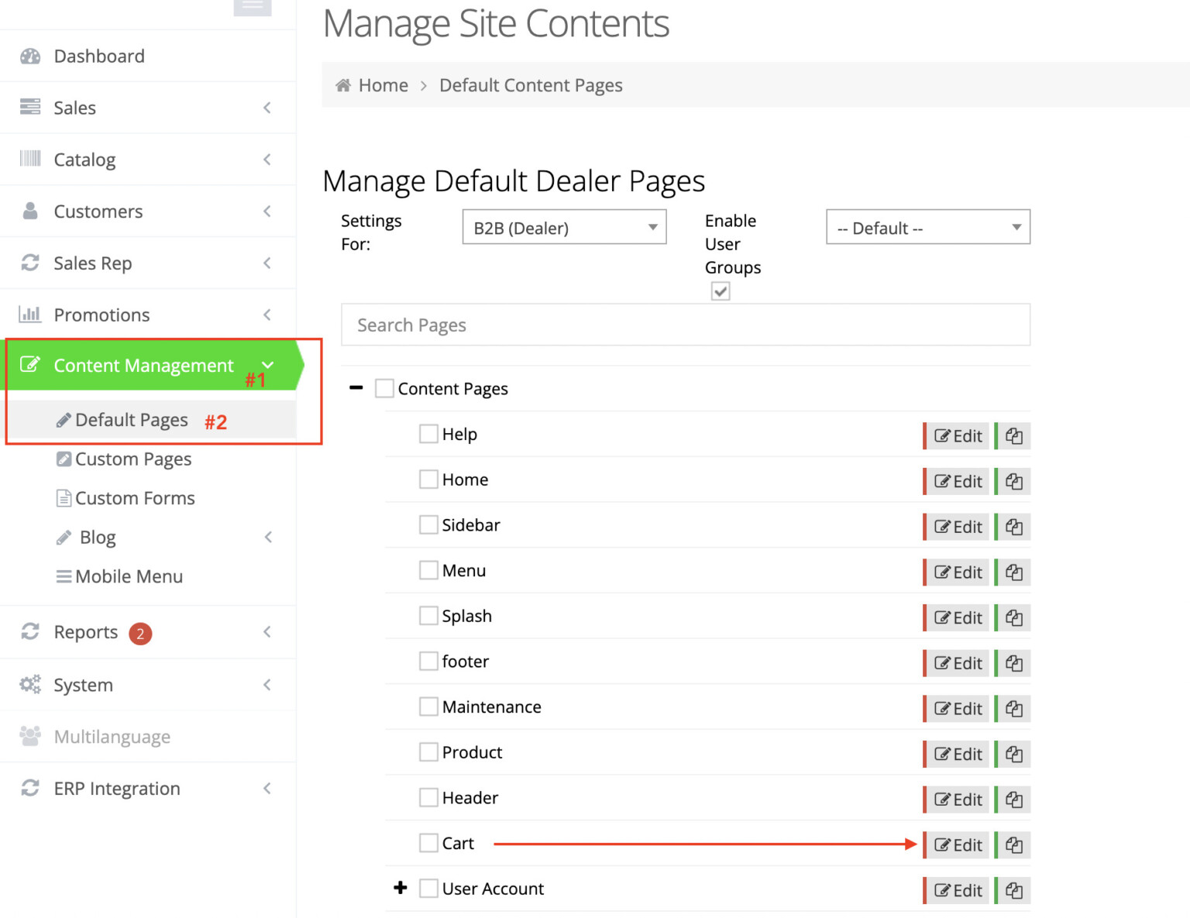Click the Search Pages input field
This screenshot has height=918, width=1190.
(x=685, y=325)
